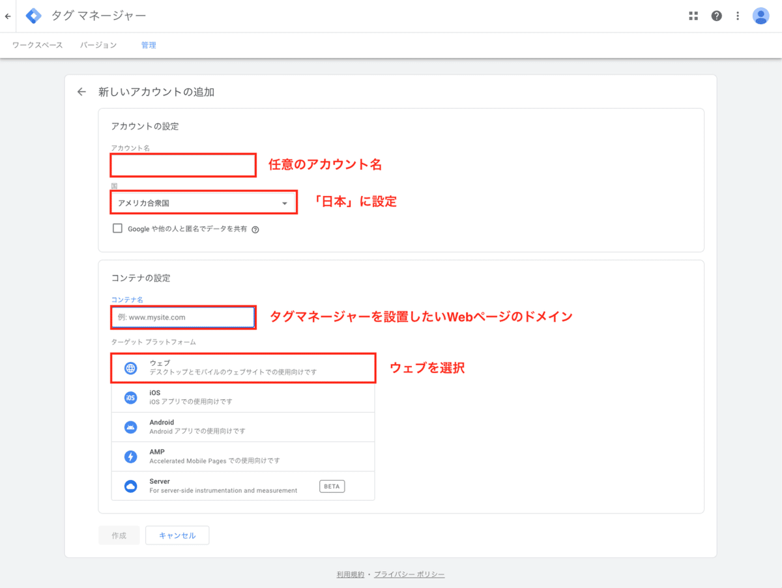Open the Google apps grid
782x588 pixels.
coord(693,15)
